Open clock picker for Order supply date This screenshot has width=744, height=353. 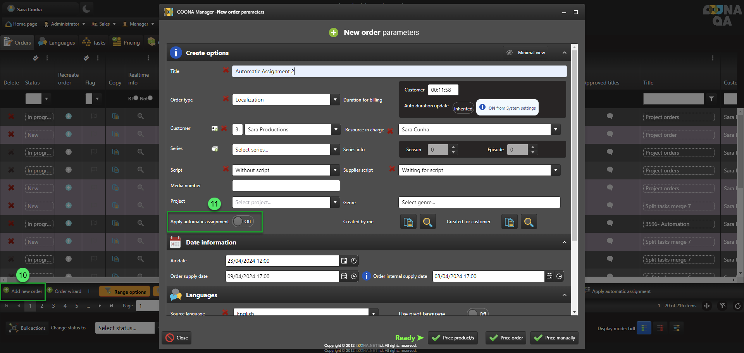pyautogui.click(x=354, y=276)
